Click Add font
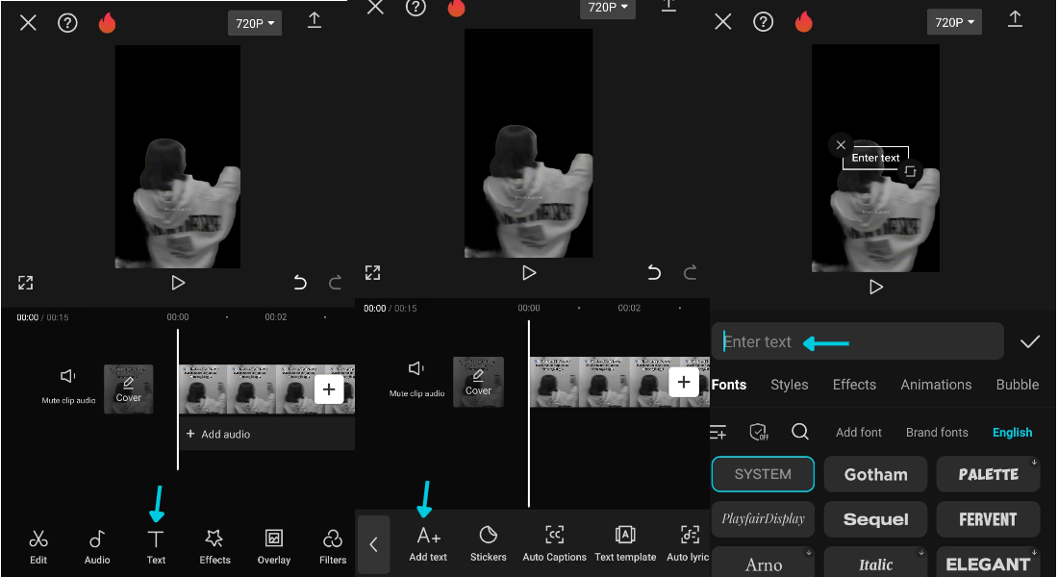 [858, 433]
